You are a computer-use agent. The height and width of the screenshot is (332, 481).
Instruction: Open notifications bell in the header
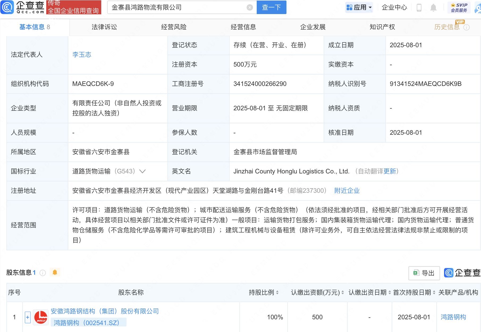click(433, 7)
